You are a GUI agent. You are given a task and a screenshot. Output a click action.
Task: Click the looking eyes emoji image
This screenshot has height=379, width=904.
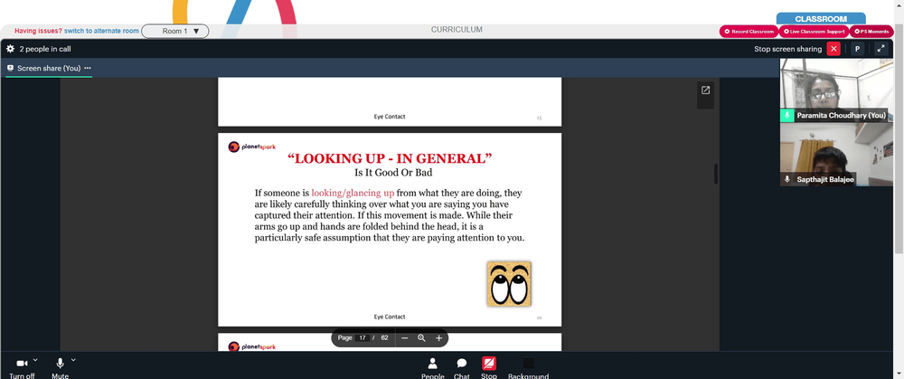[x=509, y=283]
